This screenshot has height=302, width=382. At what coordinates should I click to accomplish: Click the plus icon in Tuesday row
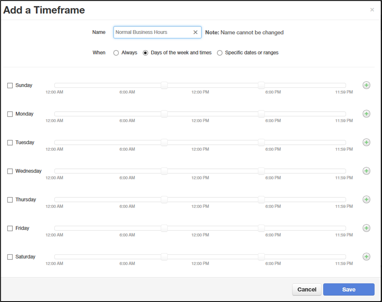click(x=366, y=142)
